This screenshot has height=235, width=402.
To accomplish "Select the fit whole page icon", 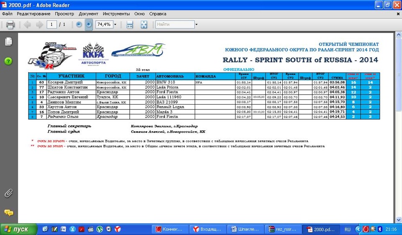I will click(144, 25).
